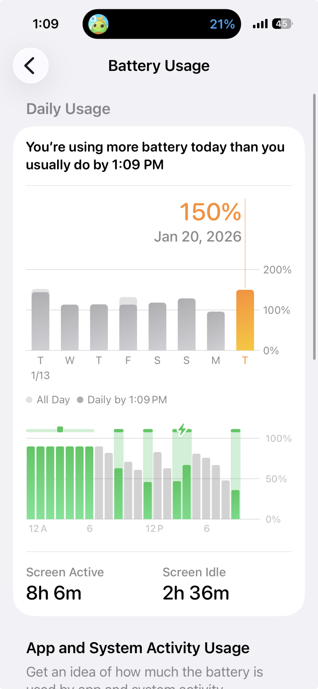Tap the back chevron button
The width and height of the screenshot is (318, 689).
(x=31, y=65)
